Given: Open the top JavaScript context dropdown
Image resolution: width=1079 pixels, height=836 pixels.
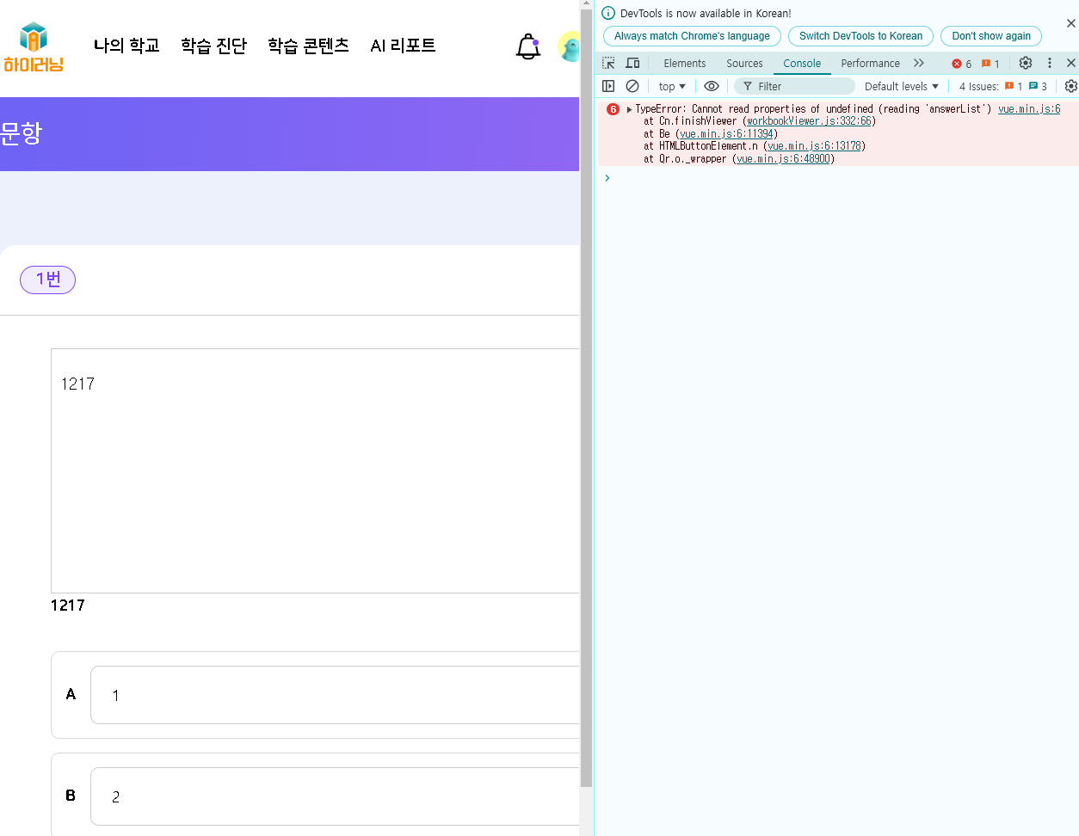Looking at the screenshot, I should coord(672,86).
